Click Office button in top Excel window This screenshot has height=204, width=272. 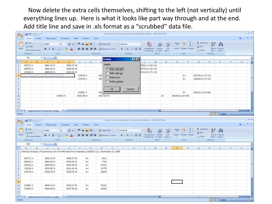(20, 36)
